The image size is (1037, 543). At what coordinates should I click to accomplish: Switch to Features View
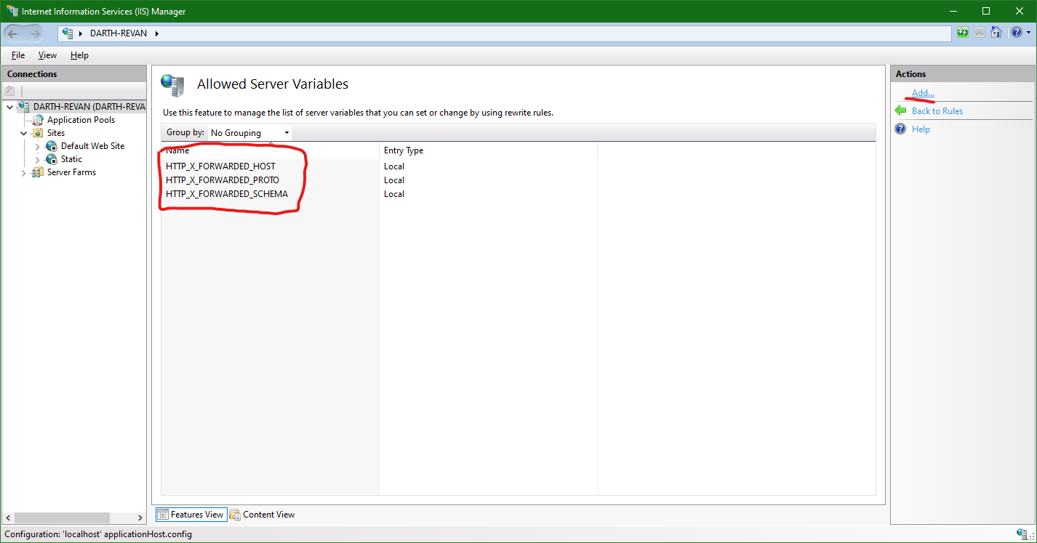191,514
